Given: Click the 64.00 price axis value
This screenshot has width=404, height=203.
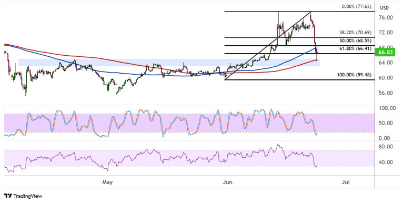Looking at the screenshot, I should [386, 63].
